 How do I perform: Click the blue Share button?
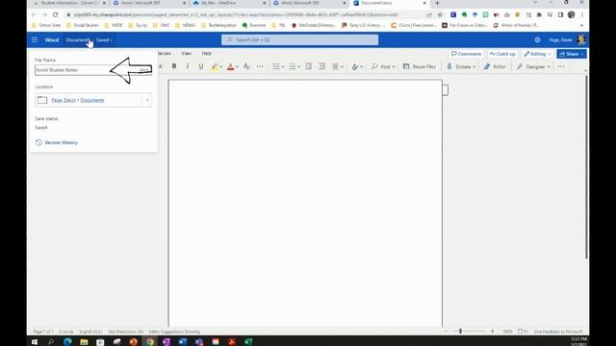[572, 54]
